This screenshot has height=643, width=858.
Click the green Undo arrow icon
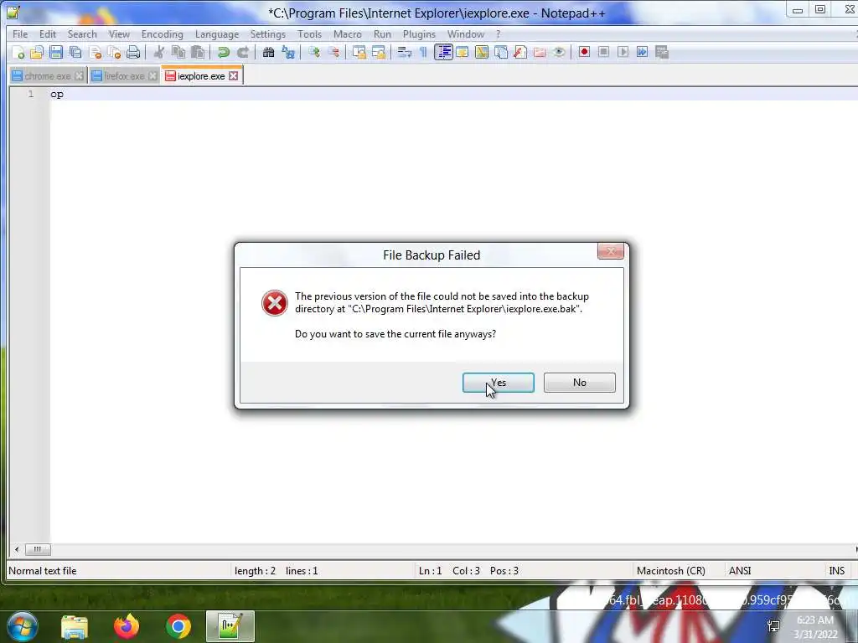pyautogui.click(x=223, y=53)
